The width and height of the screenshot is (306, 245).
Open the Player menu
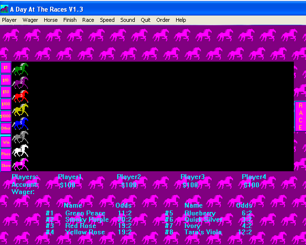pyautogui.click(x=9, y=20)
